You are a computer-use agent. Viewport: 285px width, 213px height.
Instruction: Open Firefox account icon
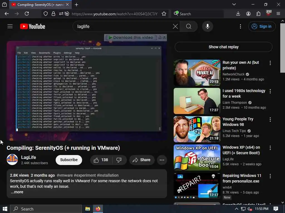(x=248, y=14)
